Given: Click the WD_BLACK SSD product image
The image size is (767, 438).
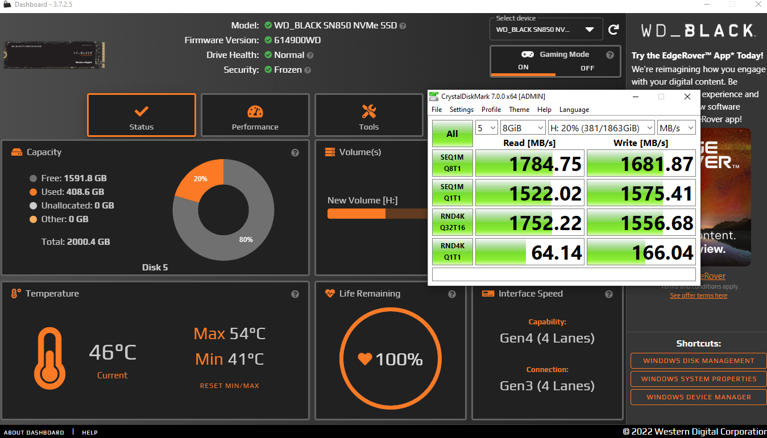Looking at the screenshot, I should tap(54, 55).
